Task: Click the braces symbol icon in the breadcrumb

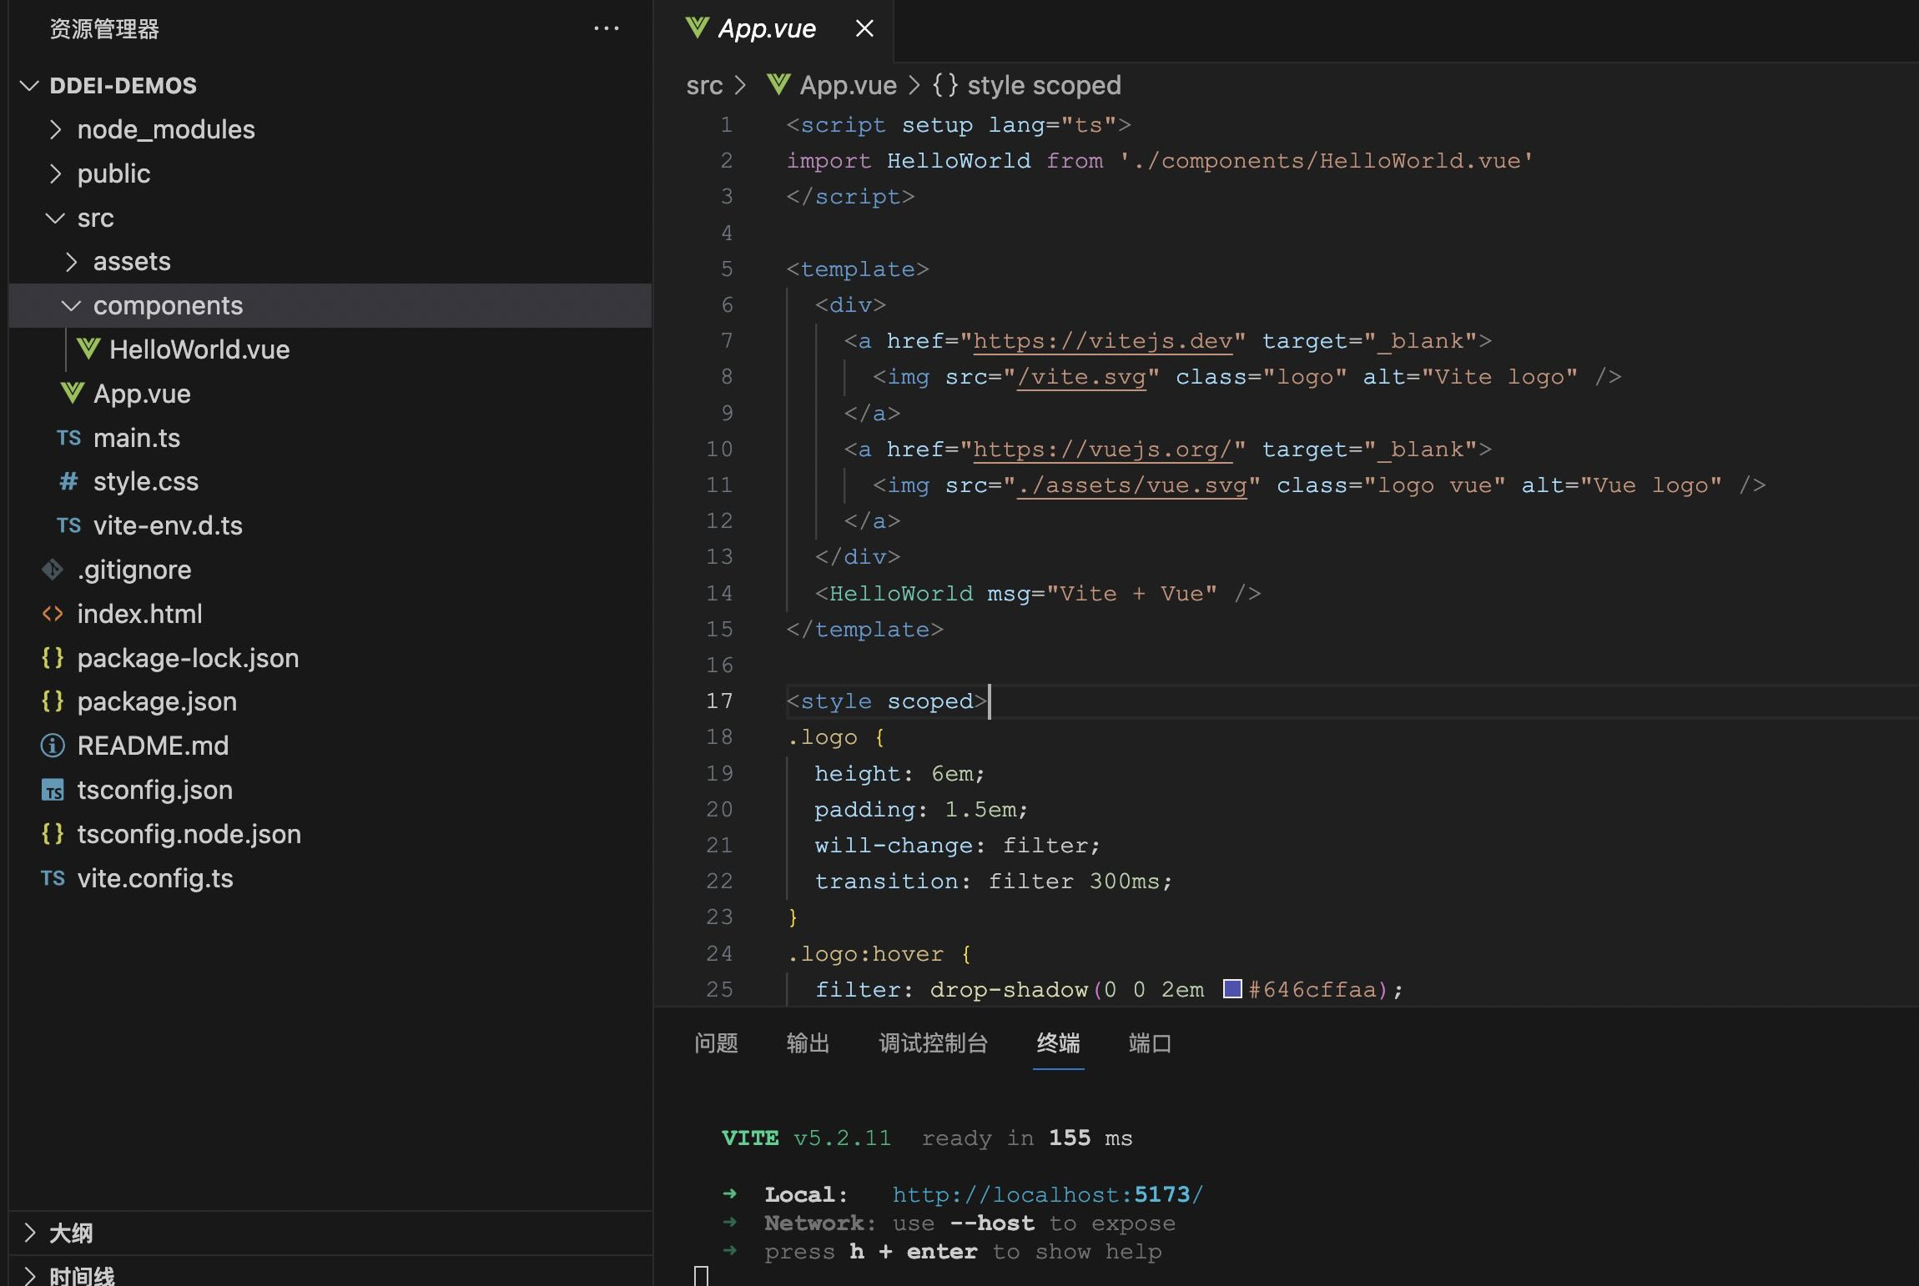Action: click(x=944, y=84)
